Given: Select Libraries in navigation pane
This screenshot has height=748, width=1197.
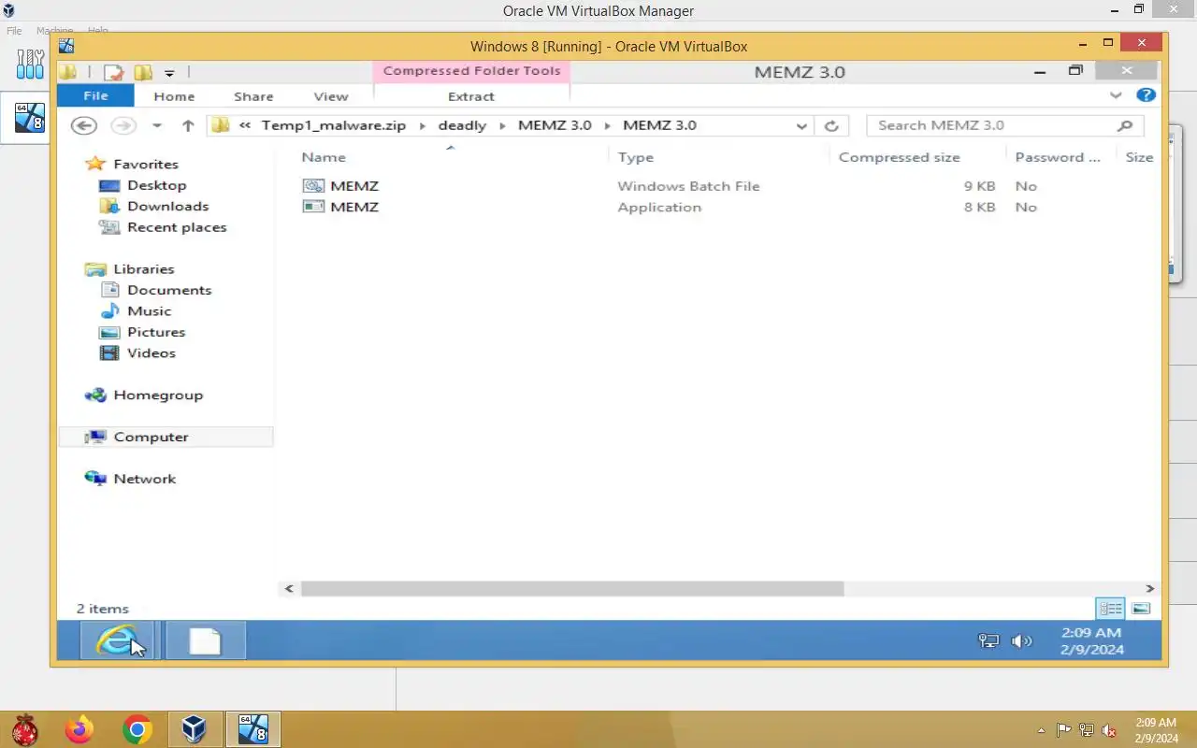Looking at the screenshot, I should 144,269.
